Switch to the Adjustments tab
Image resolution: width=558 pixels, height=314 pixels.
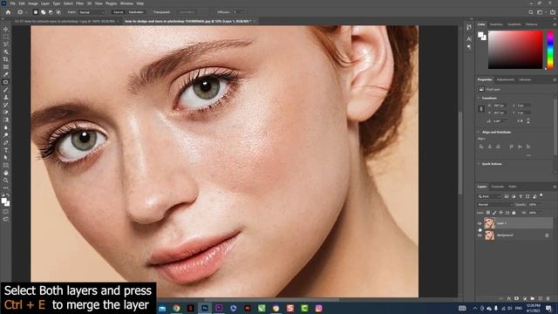tap(506, 79)
